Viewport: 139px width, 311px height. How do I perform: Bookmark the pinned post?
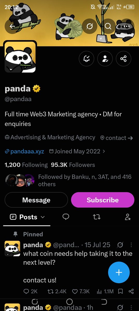coord(120,291)
